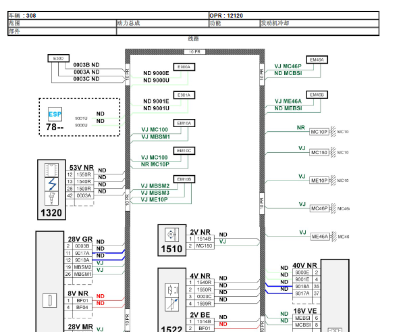Select the ground symbol next to MC10P

pyautogui.click(x=333, y=132)
